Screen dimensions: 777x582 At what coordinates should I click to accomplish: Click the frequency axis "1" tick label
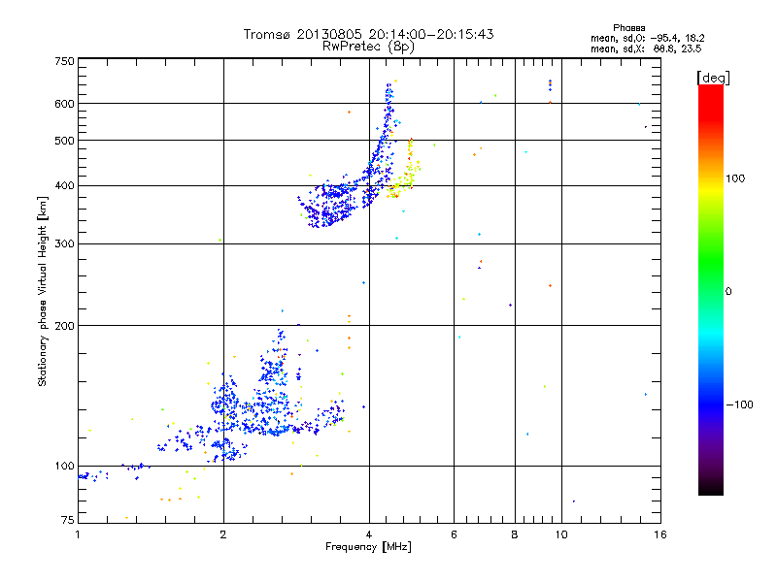pos(78,534)
